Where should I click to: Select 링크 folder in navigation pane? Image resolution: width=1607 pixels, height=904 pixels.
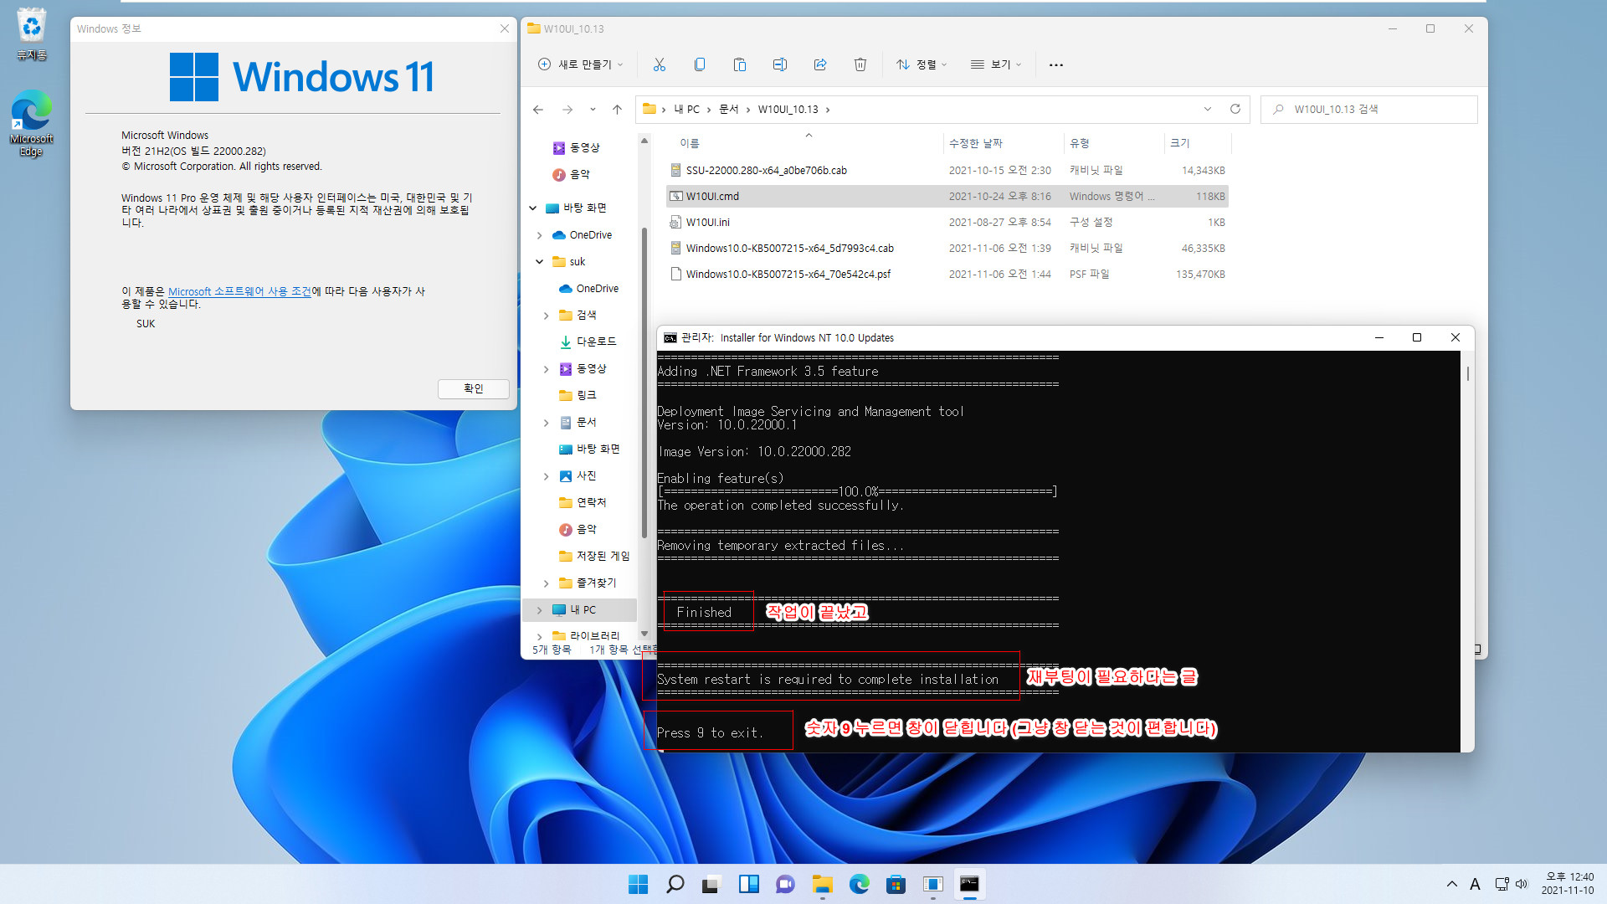(578, 395)
